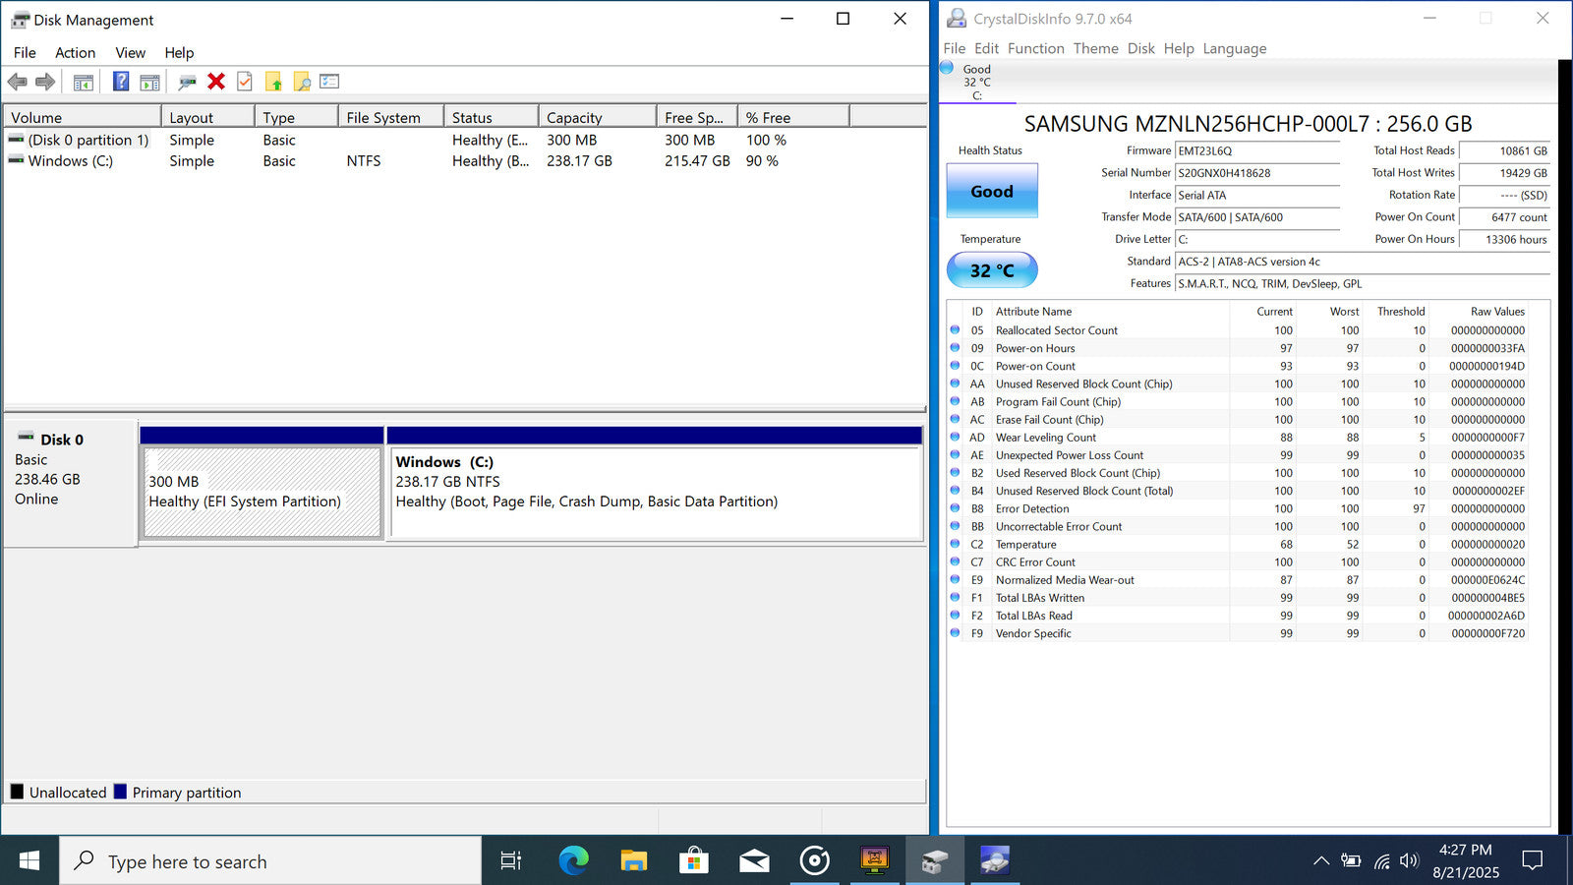The height and width of the screenshot is (885, 1573).
Task: Click the Good health status button
Action: click(x=991, y=191)
